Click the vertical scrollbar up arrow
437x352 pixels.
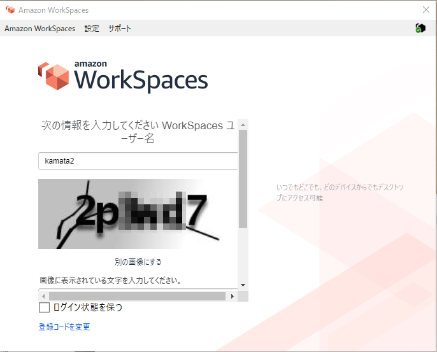click(243, 125)
